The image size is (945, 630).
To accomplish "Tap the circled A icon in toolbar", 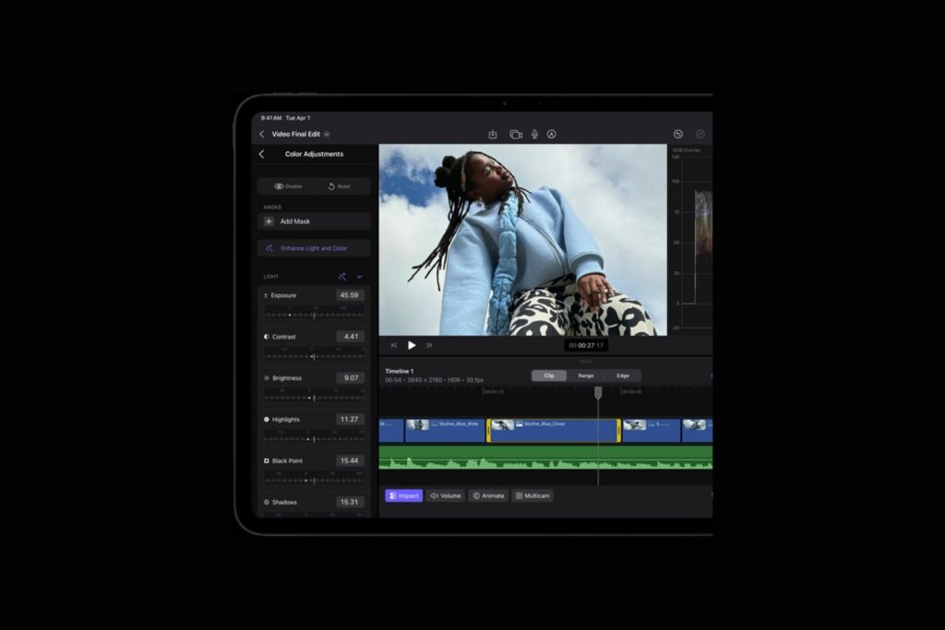I will (x=552, y=135).
